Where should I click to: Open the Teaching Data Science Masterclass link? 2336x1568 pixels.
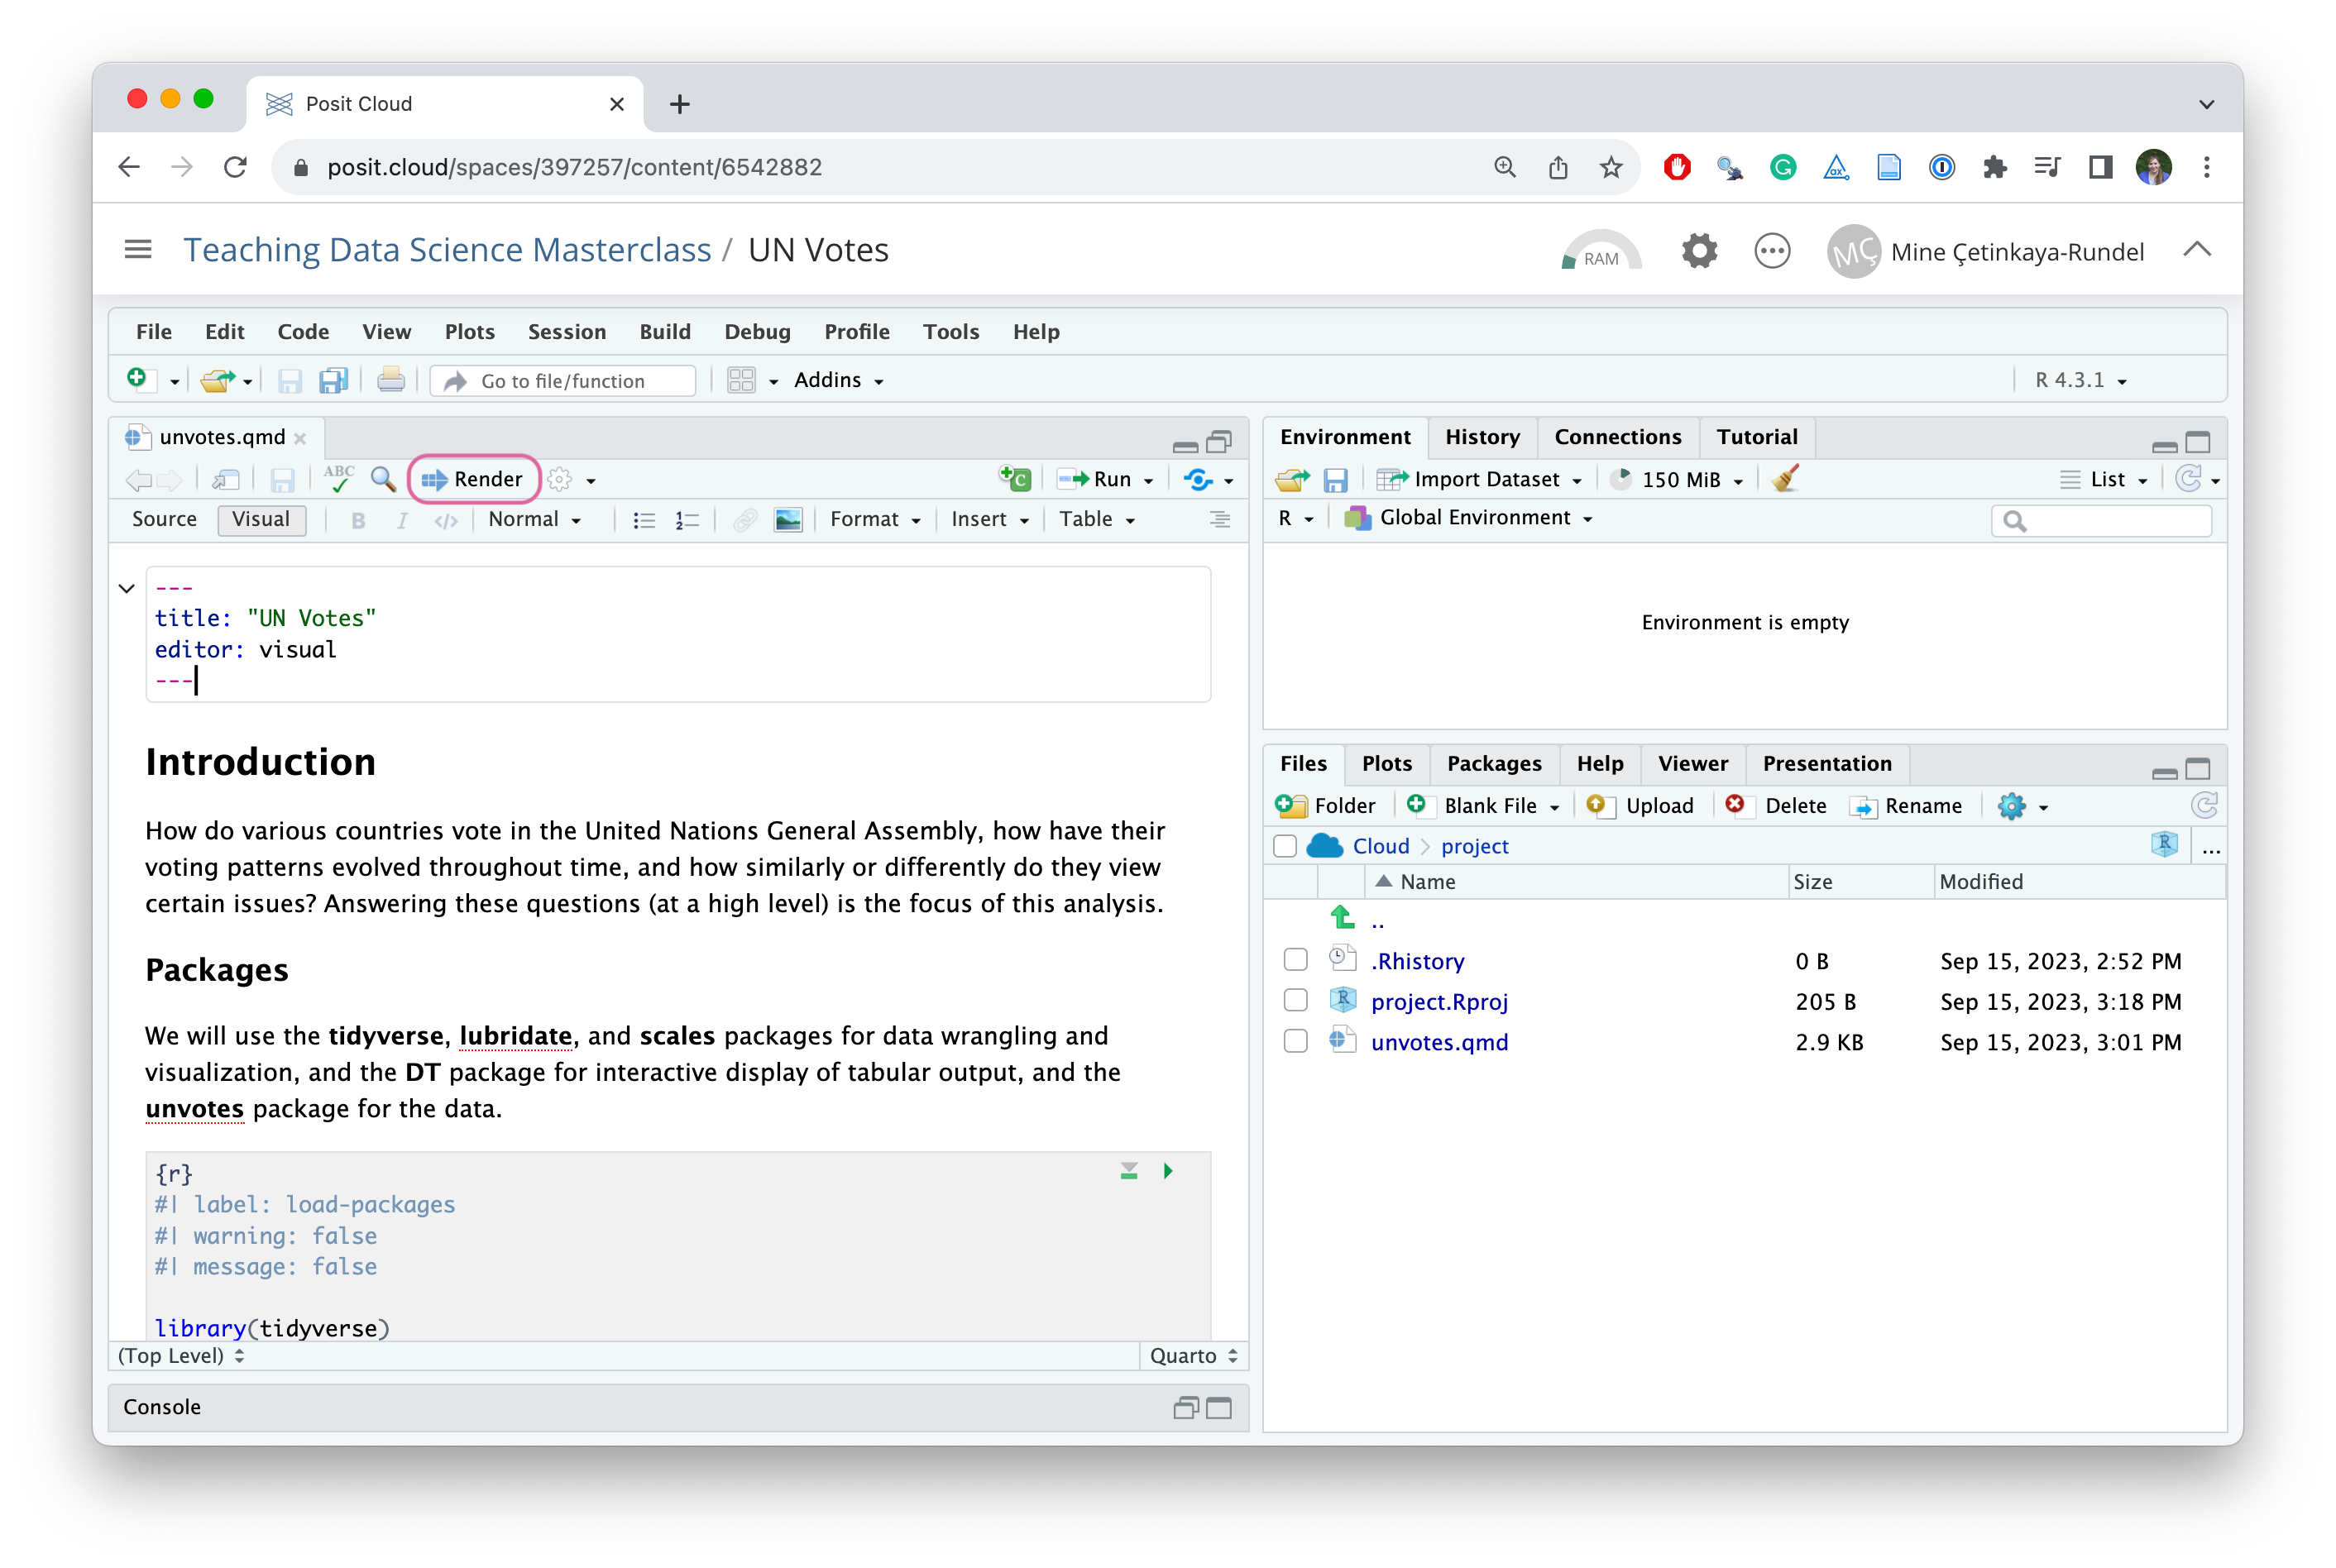pyautogui.click(x=447, y=250)
